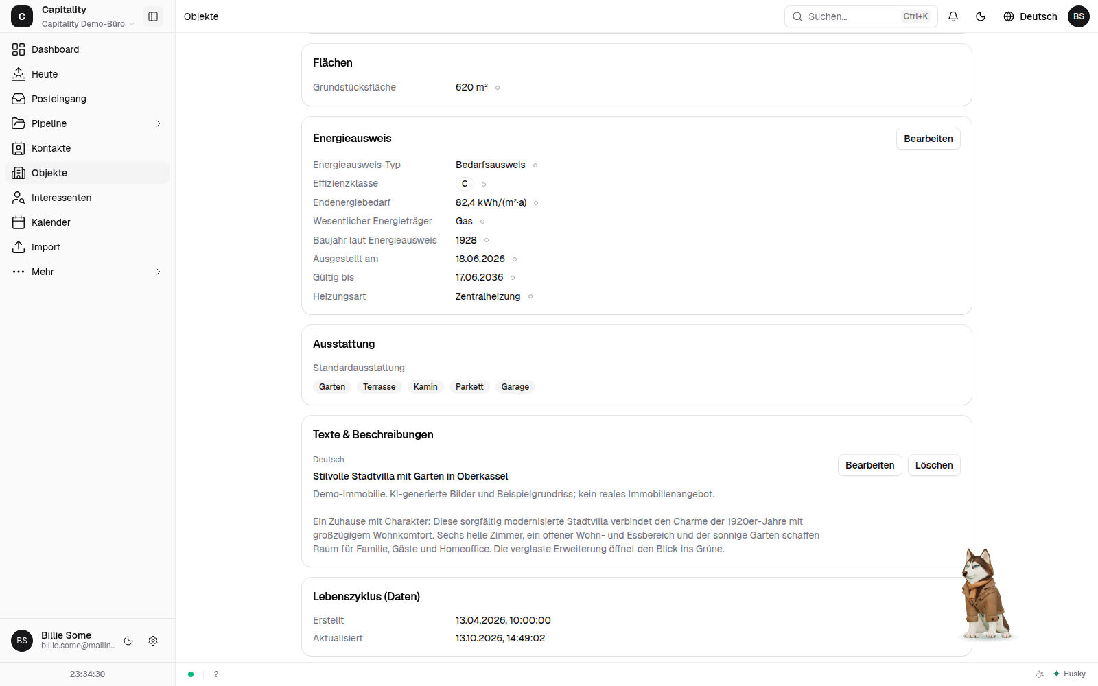Select Objekte in sidebar
Viewport: 1098px width, 686px height.
point(87,173)
